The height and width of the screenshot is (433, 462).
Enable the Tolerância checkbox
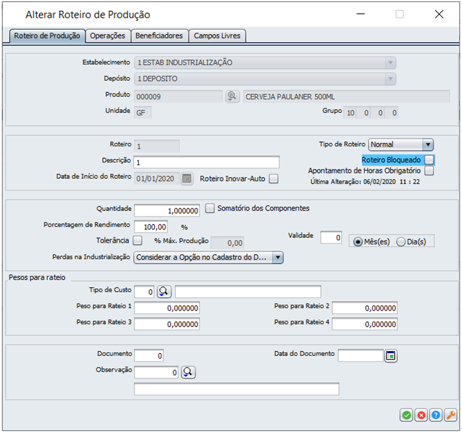[137, 240]
